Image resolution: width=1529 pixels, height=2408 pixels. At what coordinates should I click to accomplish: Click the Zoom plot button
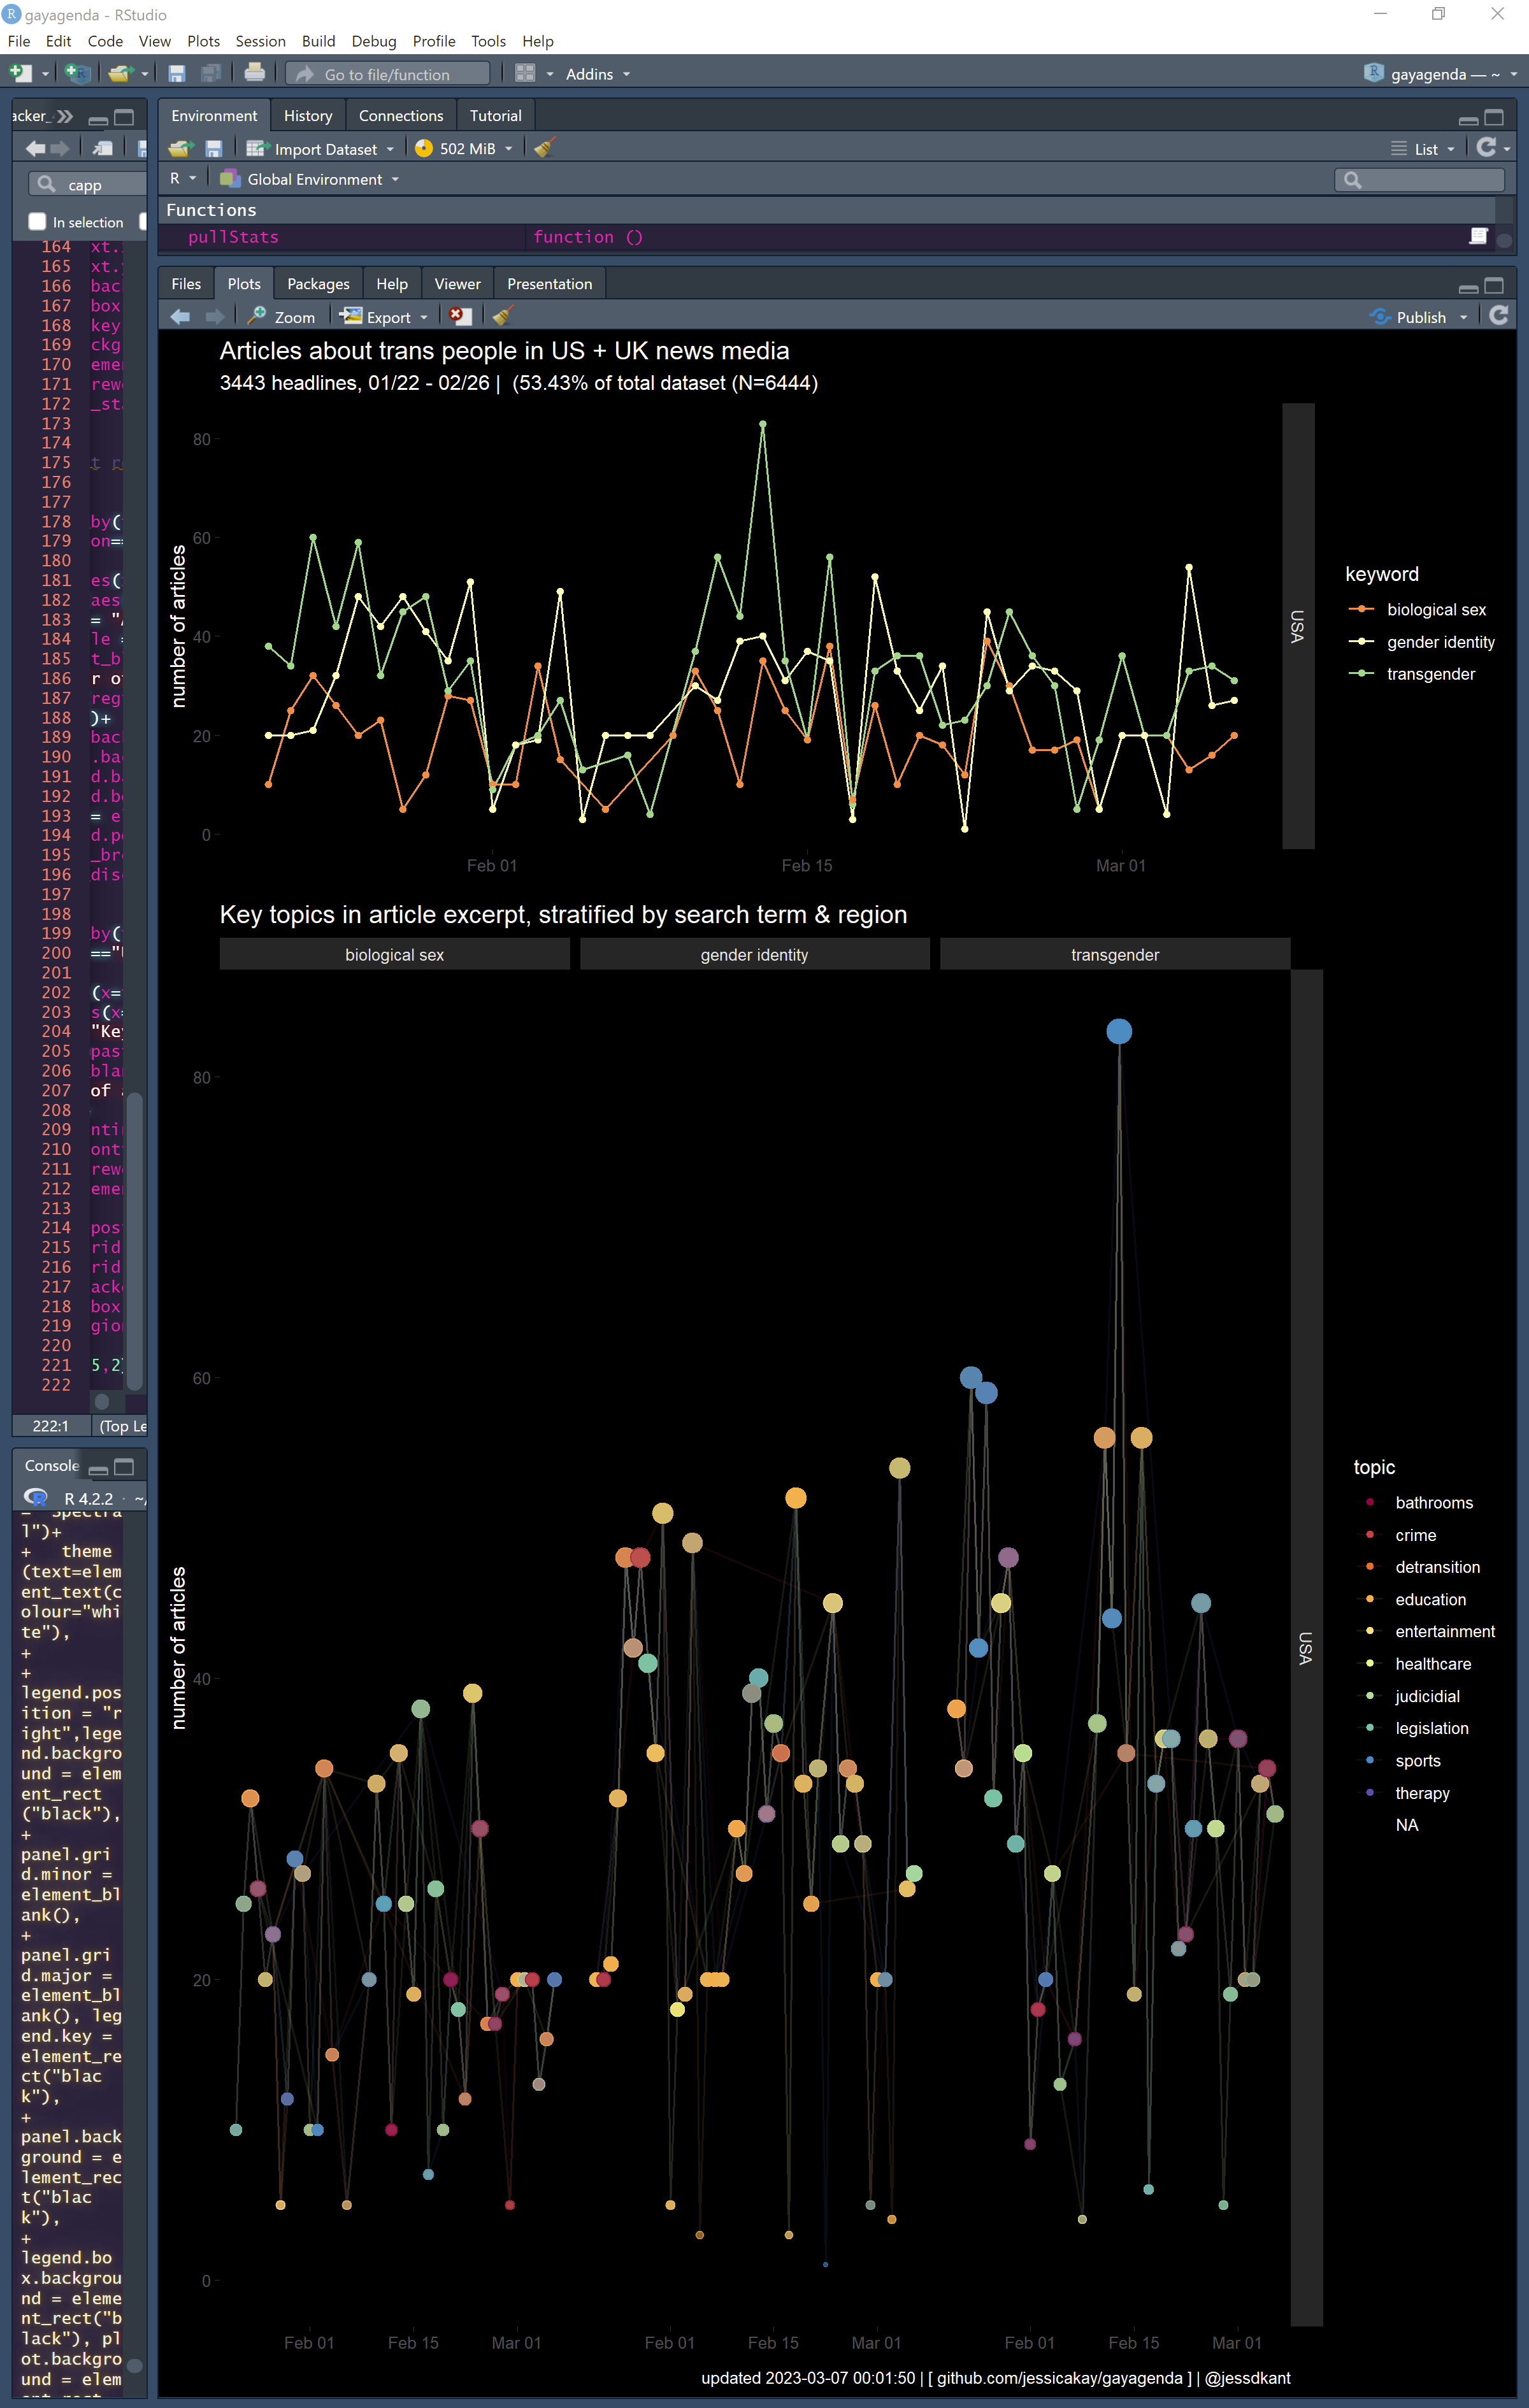282,317
